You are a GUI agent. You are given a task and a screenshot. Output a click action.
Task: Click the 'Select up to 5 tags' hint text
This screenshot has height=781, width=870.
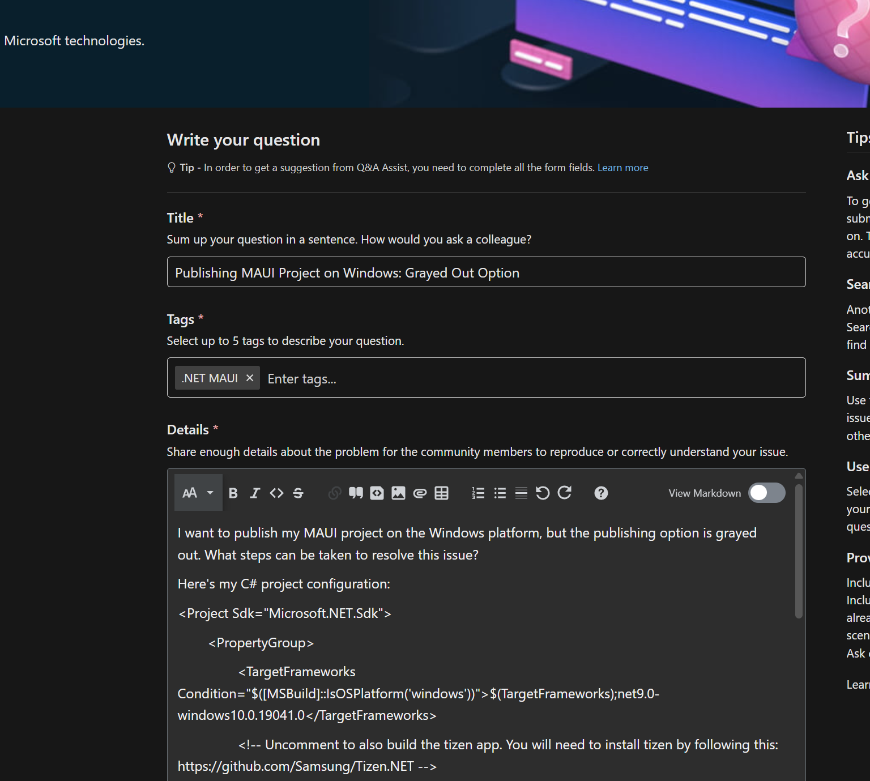pos(285,341)
